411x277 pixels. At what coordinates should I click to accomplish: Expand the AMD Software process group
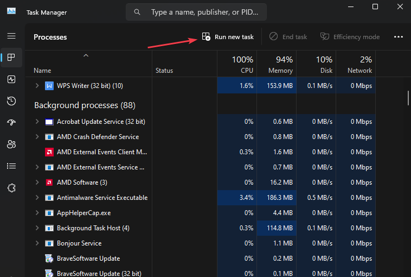tap(37, 182)
